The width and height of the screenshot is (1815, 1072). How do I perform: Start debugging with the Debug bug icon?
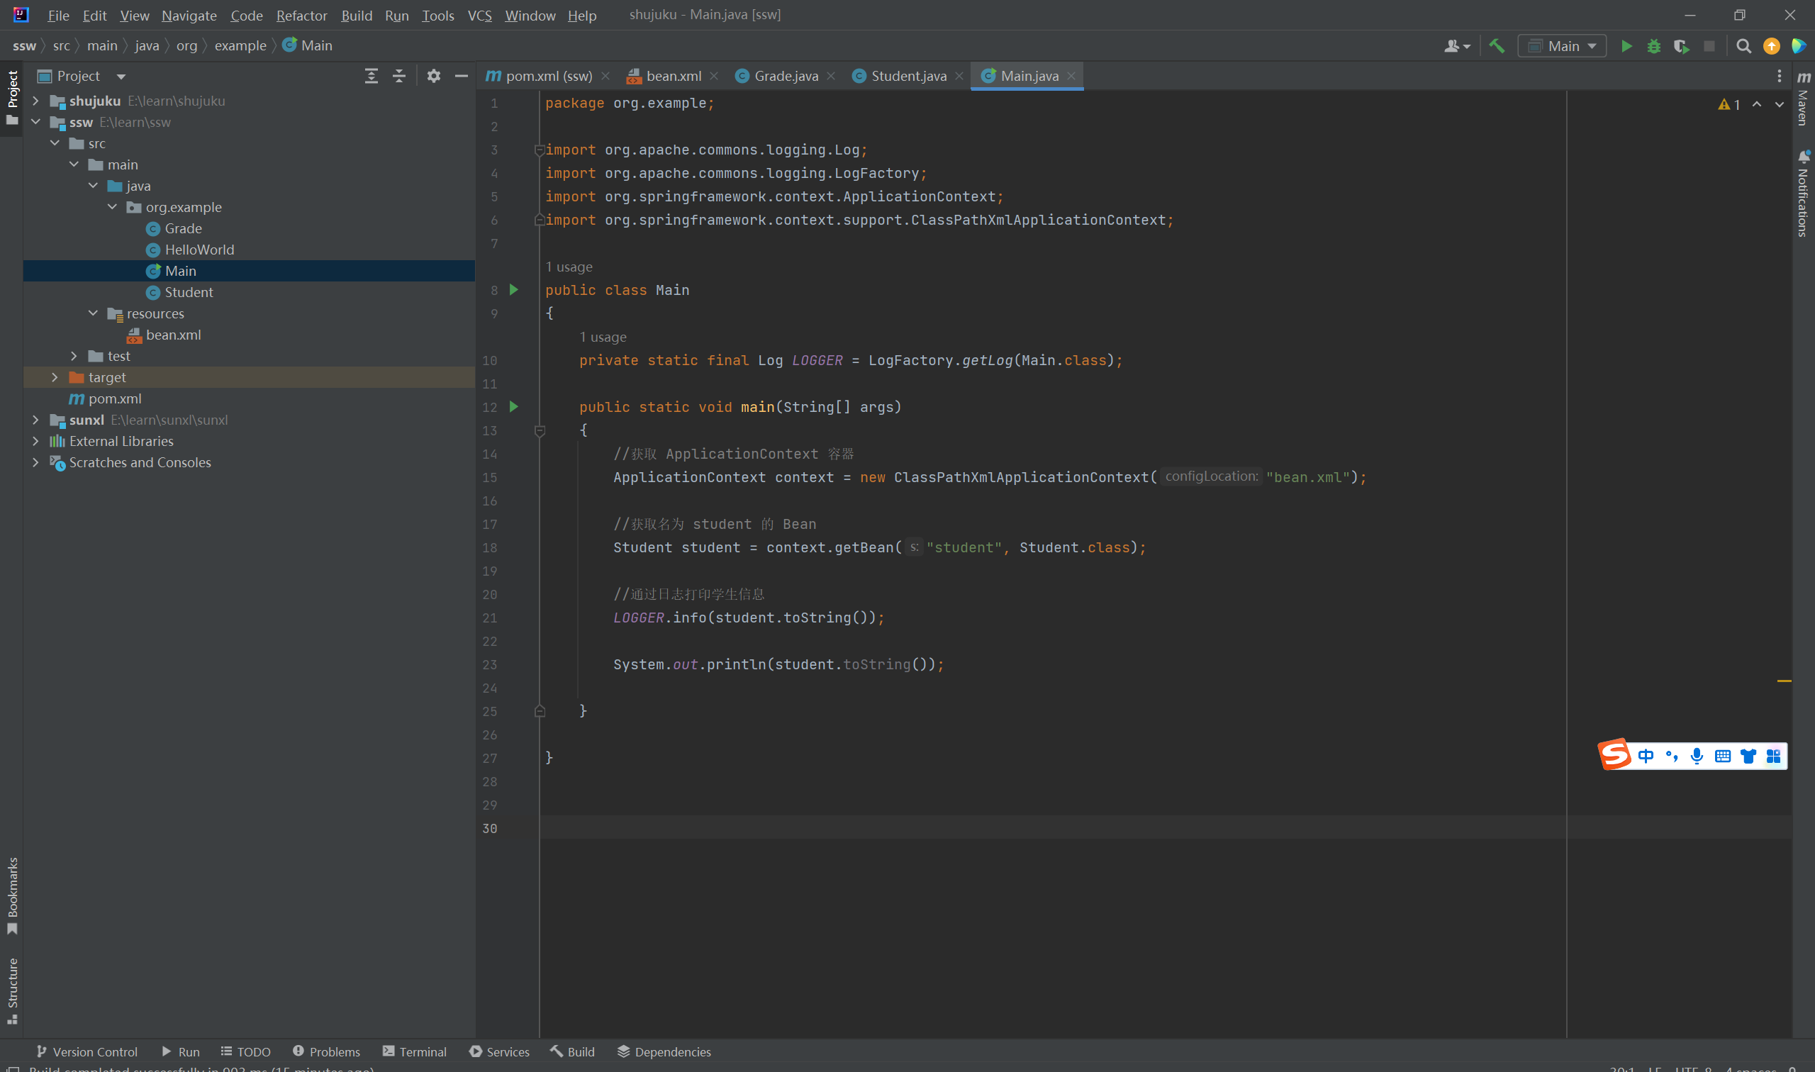pos(1653,46)
